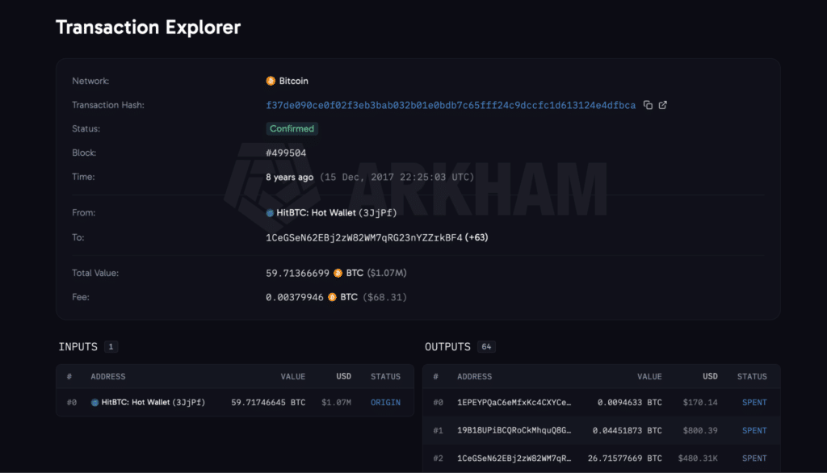This screenshot has width=827, height=473.
Task: Click the ORIGIN status of input #0
Action: (385, 402)
